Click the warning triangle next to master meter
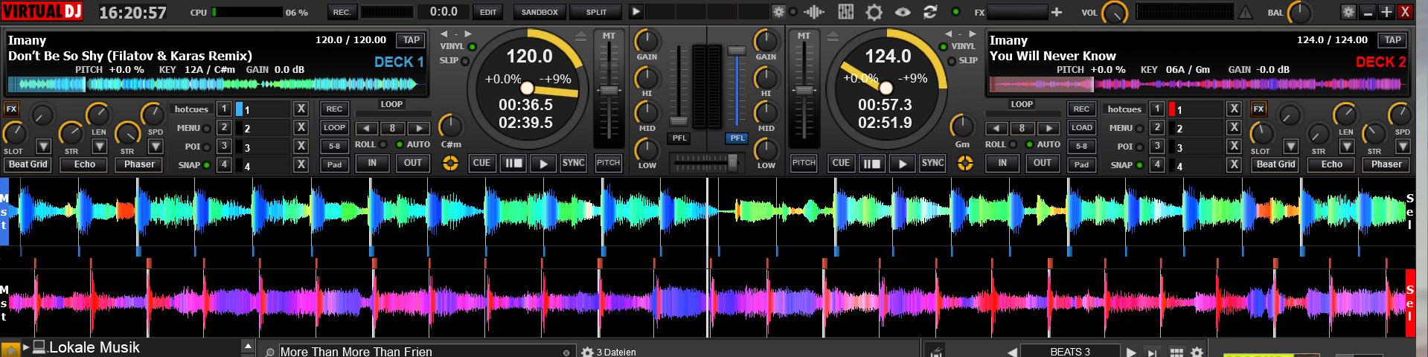 tap(1245, 12)
